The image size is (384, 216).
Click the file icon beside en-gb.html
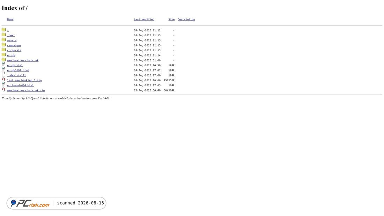[x=3, y=65]
